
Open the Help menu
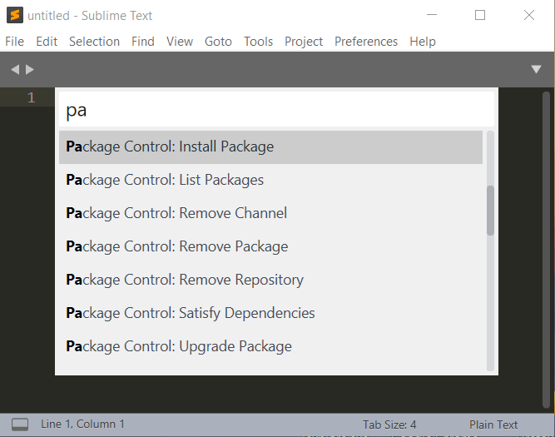pyautogui.click(x=423, y=42)
